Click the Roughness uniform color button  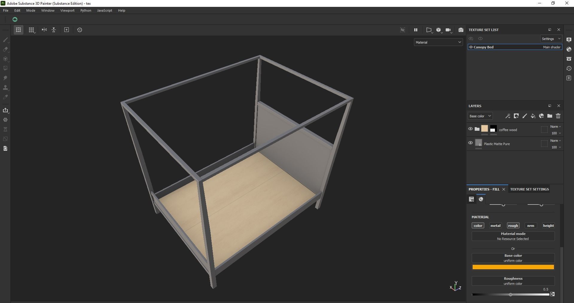click(513, 281)
